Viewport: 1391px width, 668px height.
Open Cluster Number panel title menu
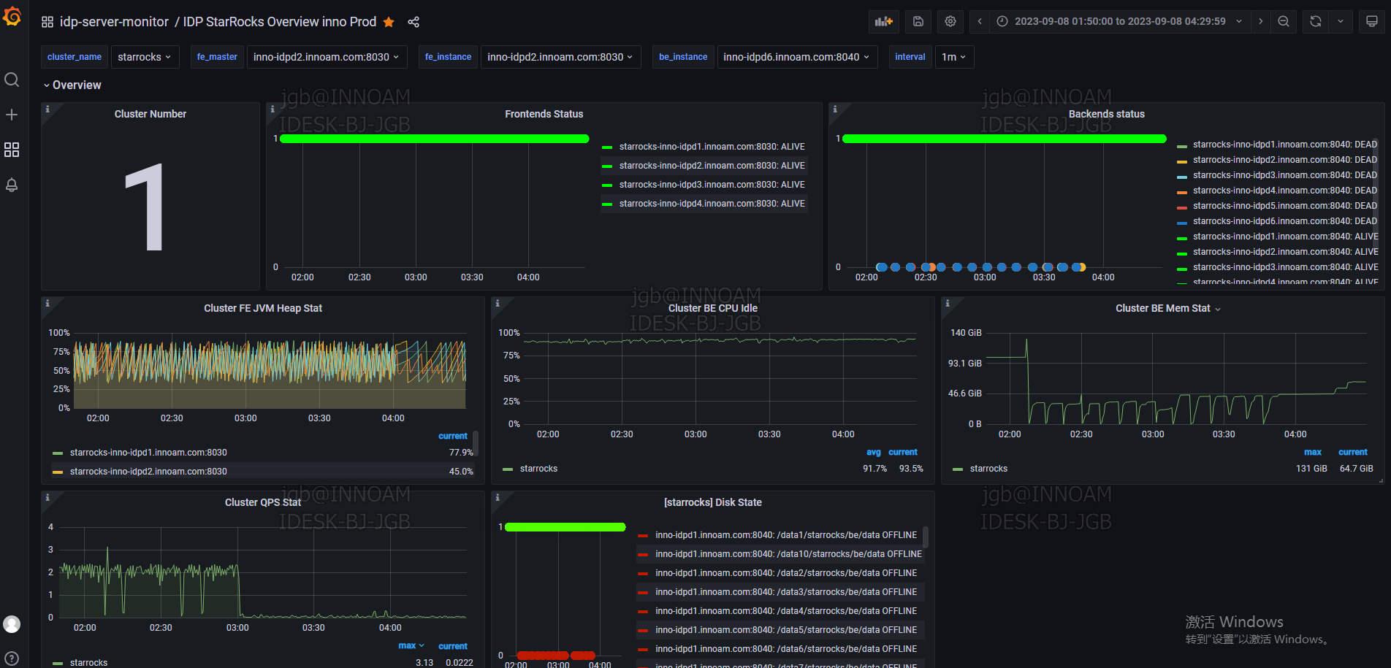pos(150,114)
